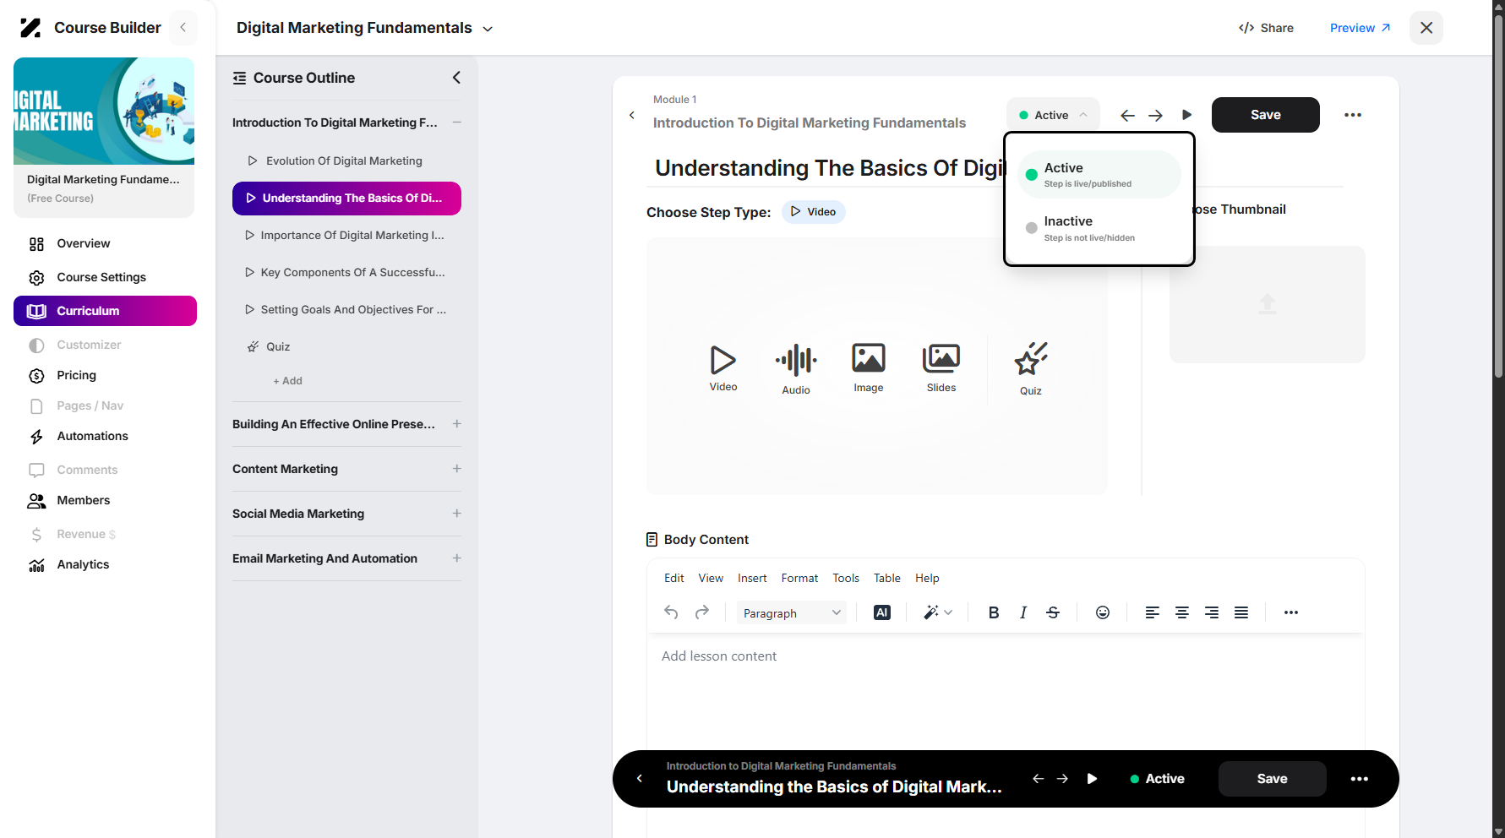The width and height of the screenshot is (1505, 838).
Task: Center align text in editor
Action: pos(1182,612)
